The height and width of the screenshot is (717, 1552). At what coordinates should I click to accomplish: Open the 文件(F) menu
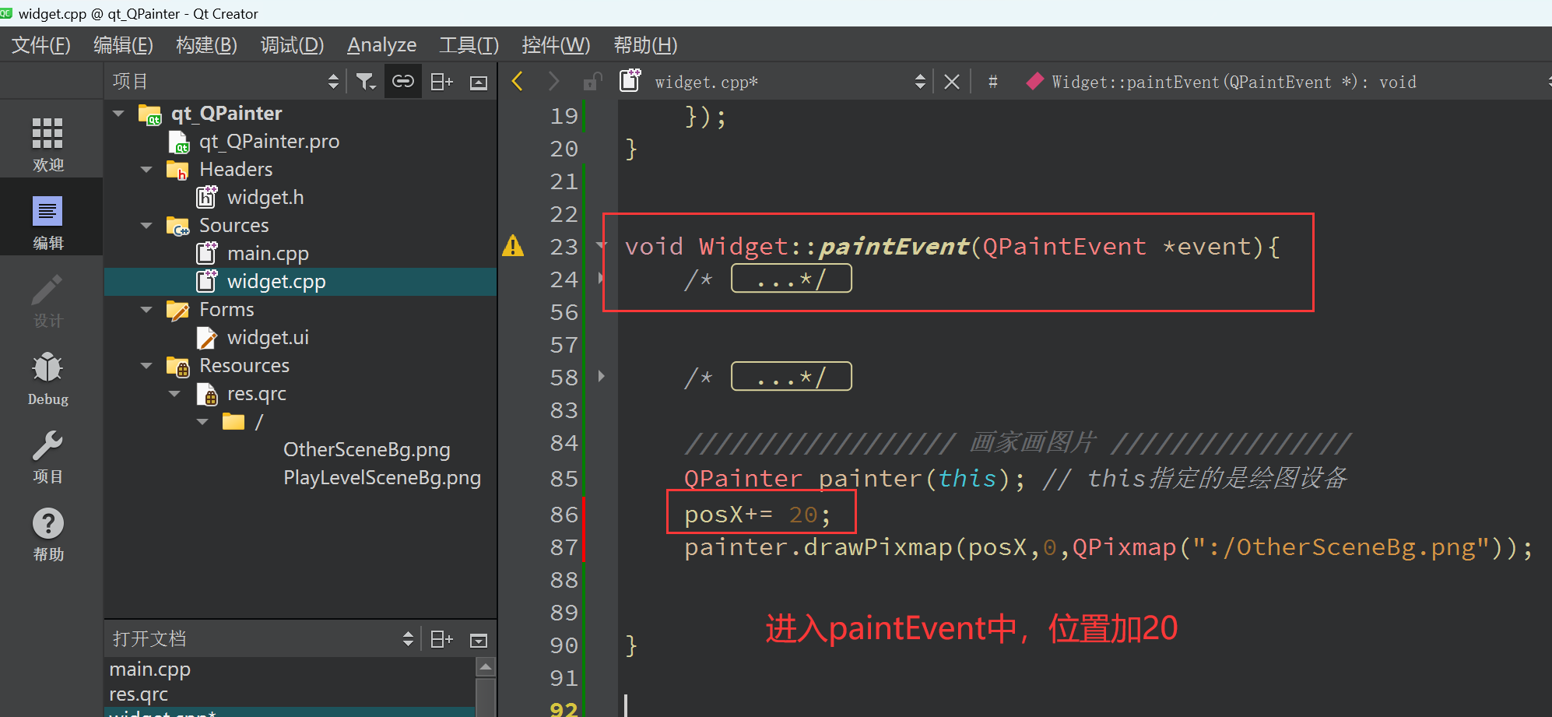click(40, 45)
